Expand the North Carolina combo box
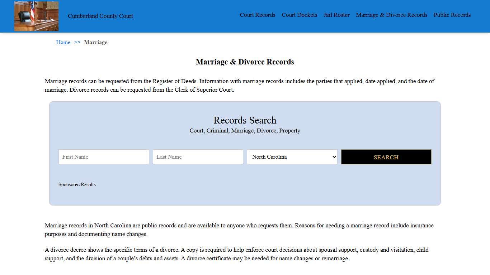The width and height of the screenshot is (490, 275). (x=292, y=157)
